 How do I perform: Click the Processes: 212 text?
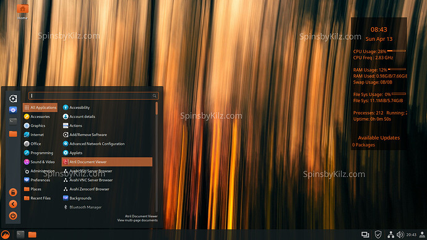368,113
